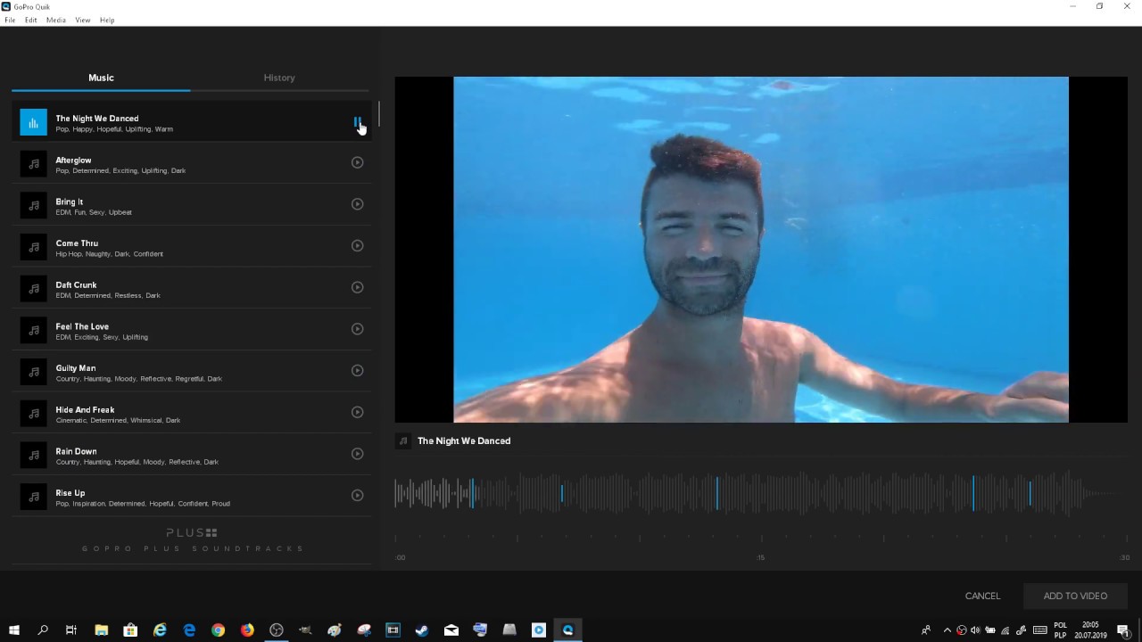Open the Edit menu

(31, 20)
